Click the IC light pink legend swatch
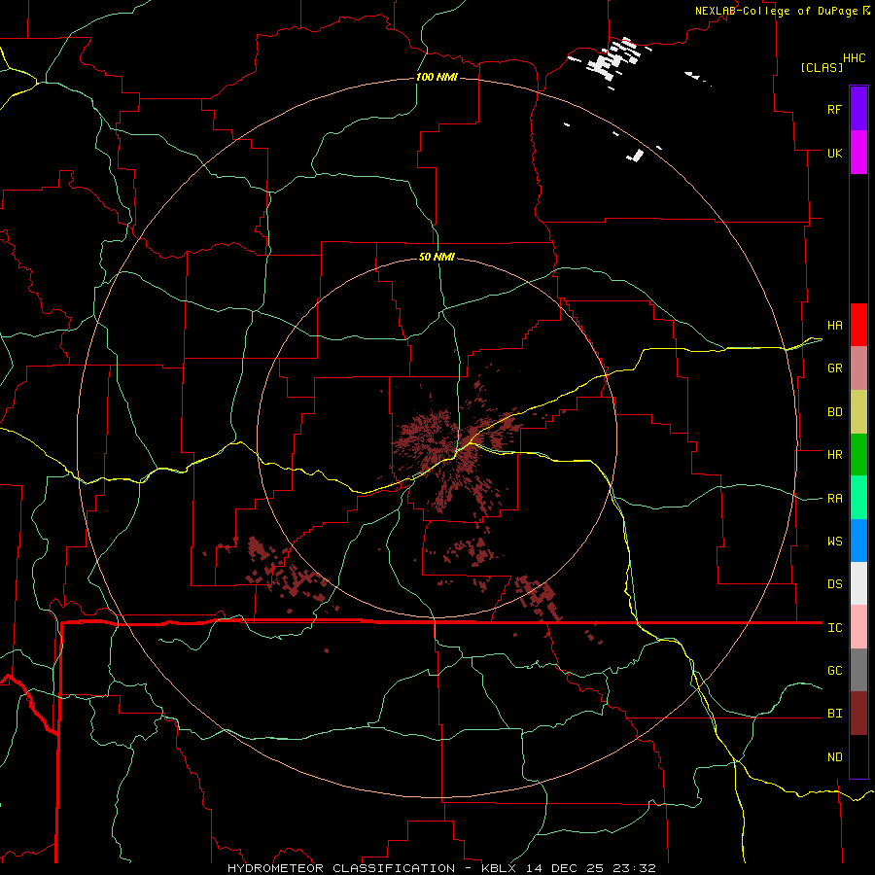This screenshot has width=875, height=875. point(858,627)
